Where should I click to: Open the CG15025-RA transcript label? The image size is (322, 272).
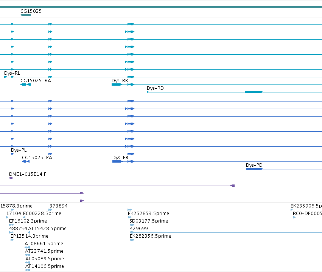[36, 80]
